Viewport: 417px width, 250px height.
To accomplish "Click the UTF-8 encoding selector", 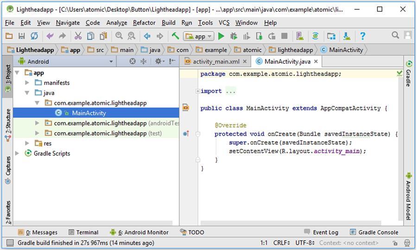I will (x=305, y=243).
